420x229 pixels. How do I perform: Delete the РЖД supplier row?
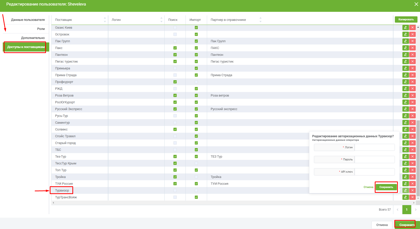tap(412, 89)
